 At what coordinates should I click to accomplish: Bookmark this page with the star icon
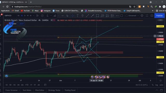(x=134, y=7)
